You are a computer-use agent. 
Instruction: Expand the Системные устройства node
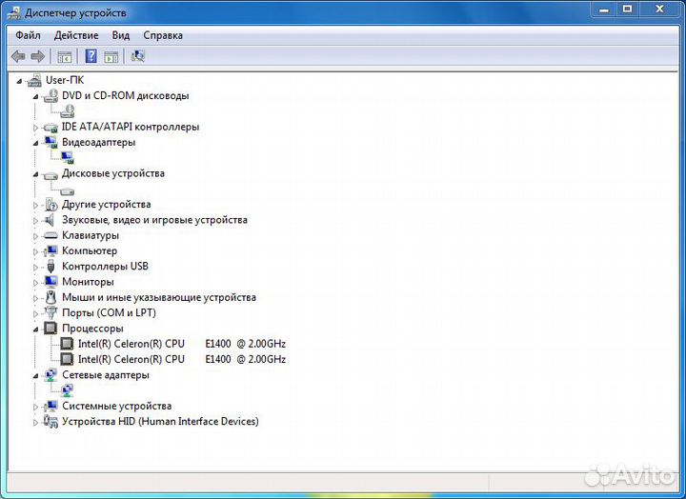click(x=35, y=407)
